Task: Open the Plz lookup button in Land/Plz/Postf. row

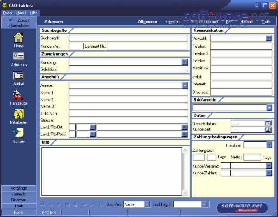Action: tap(93, 134)
